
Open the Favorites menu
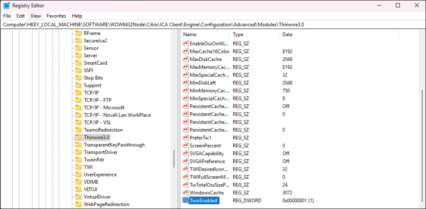(x=56, y=16)
